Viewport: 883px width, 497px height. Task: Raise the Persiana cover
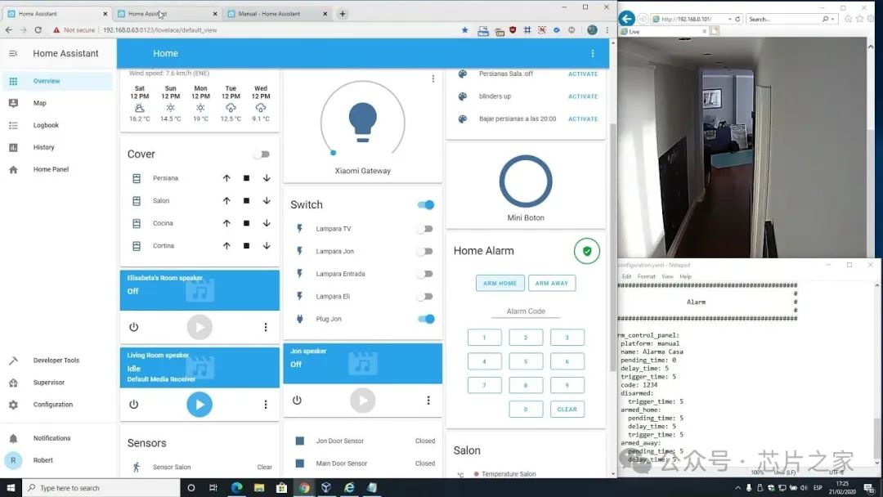(x=226, y=178)
